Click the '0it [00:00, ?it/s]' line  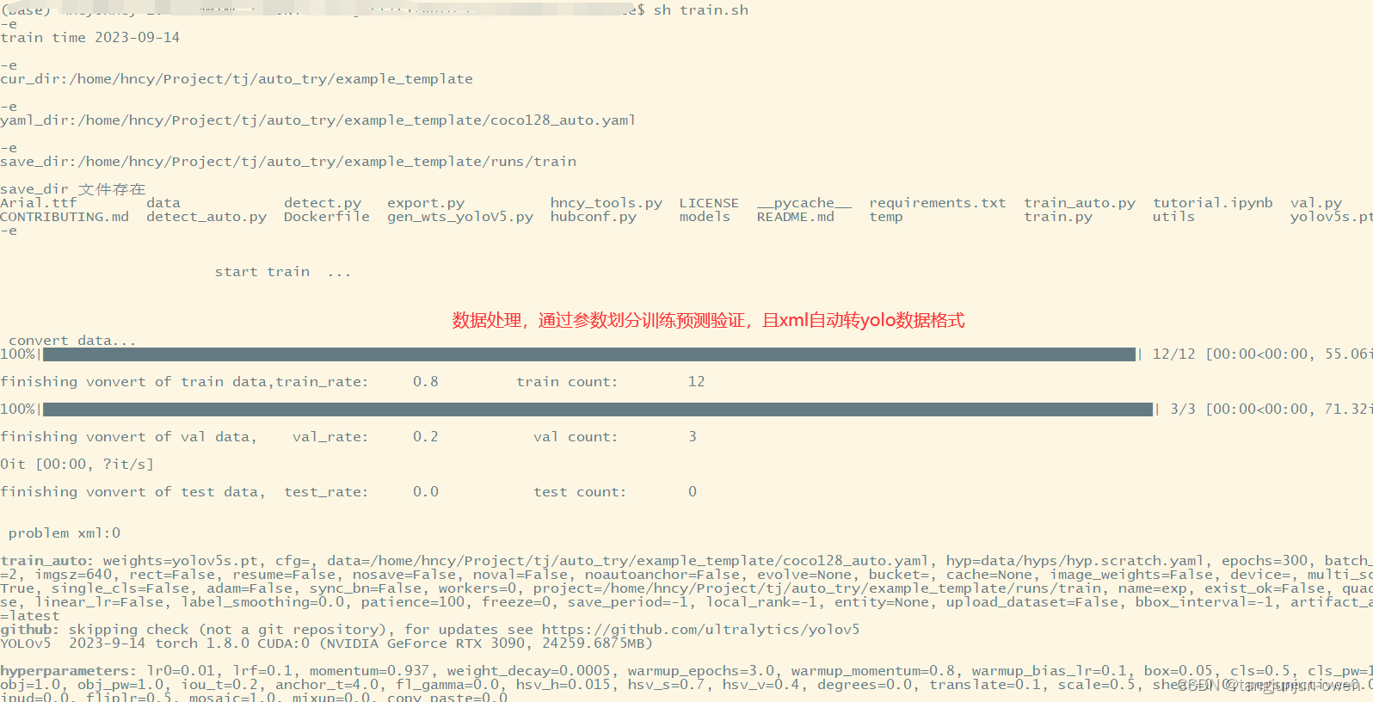coord(77,465)
